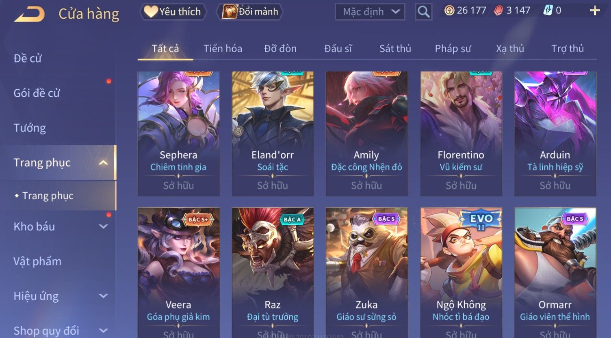The width and height of the screenshot is (611, 338).
Task: Select Ngộ Không EVO skin card
Action: click(461, 273)
